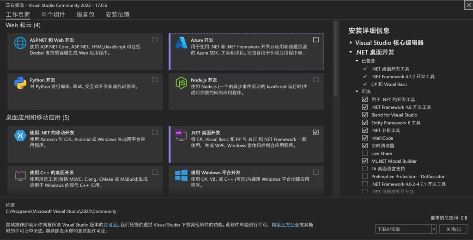Image resolution: width=473 pixels, height=240 pixels.
Task: Click the .NET desktop development icon
Action: [x=181, y=135]
